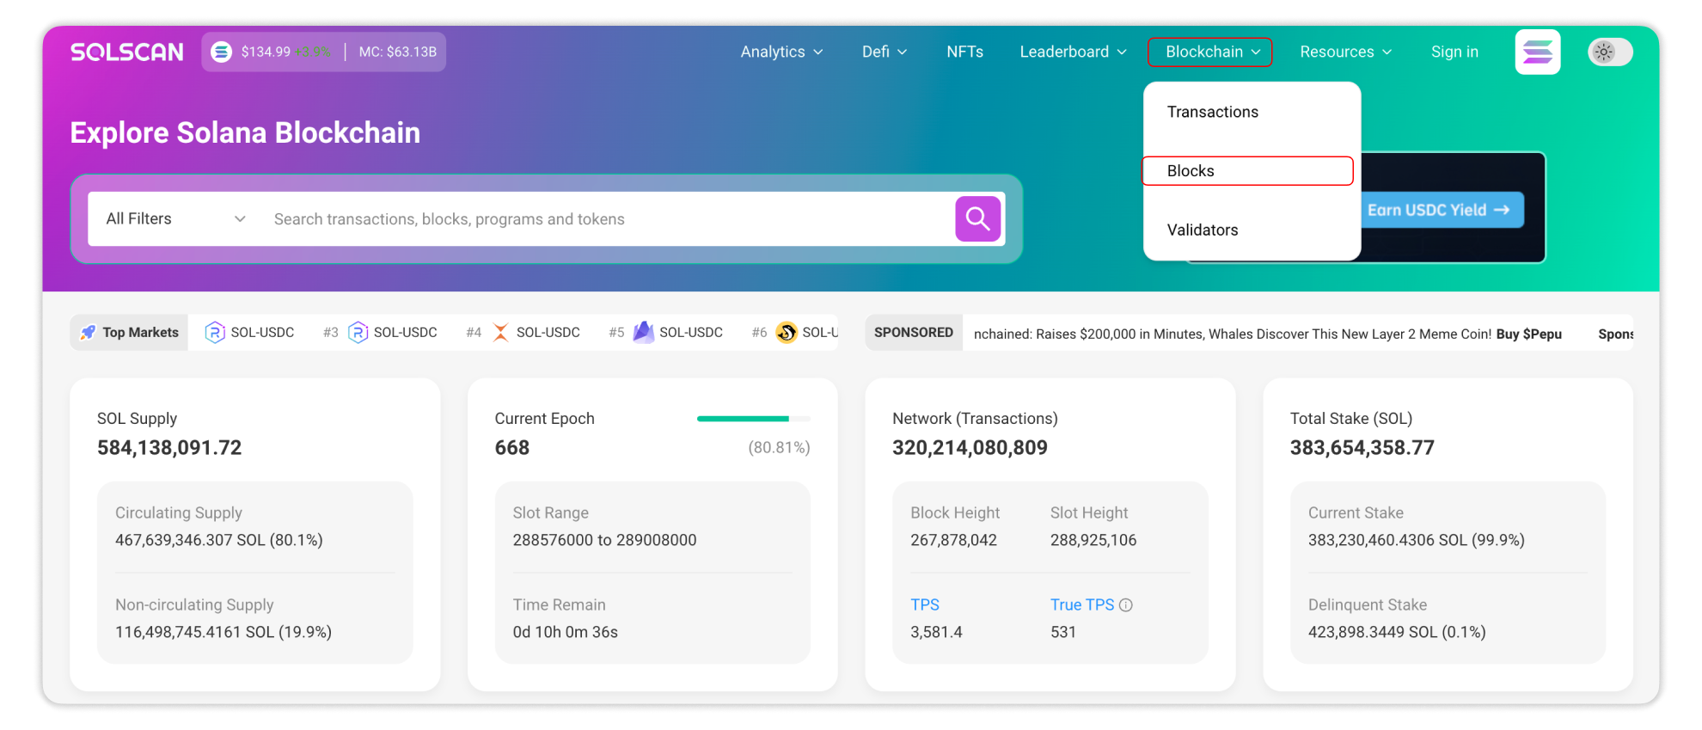
Task: Click the first SOL-USDC market icon
Action: 215,333
